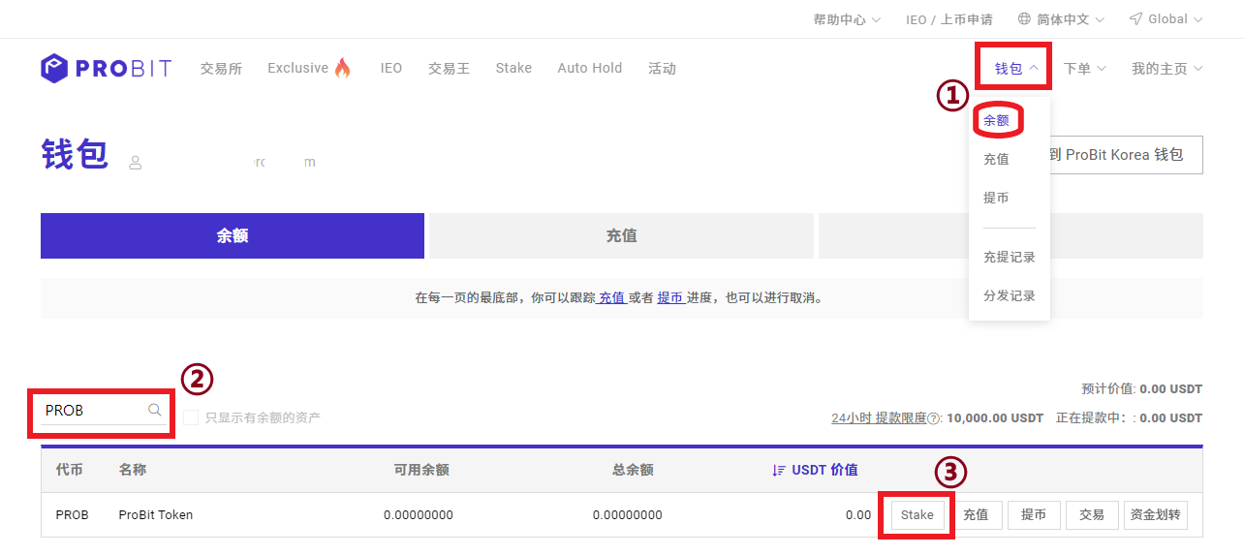Click the fire icon next to Exclusive
This screenshot has width=1244, height=555.
pyautogui.click(x=342, y=68)
